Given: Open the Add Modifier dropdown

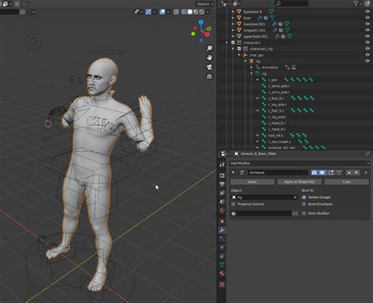Looking at the screenshot, I should pyautogui.click(x=300, y=163).
